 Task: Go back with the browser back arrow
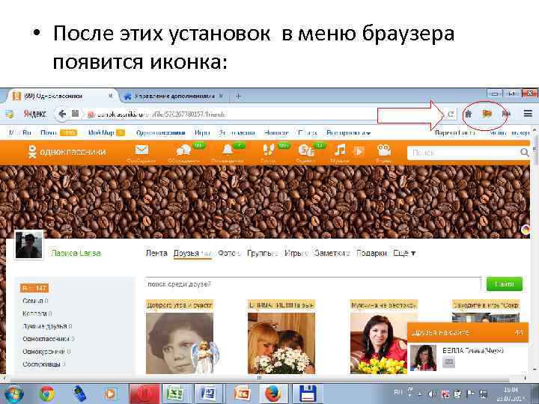coord(62,114)
